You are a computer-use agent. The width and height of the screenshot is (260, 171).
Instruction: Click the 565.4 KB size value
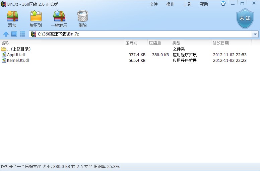coord(137,61)
